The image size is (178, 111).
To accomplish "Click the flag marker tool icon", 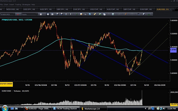I will point(70,14).
